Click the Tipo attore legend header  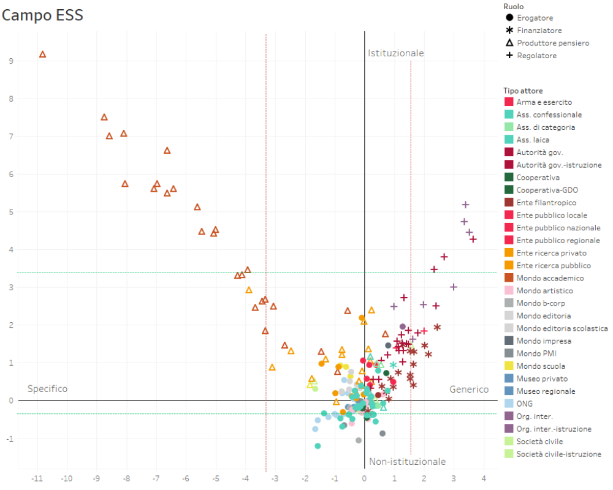[522, 91]
